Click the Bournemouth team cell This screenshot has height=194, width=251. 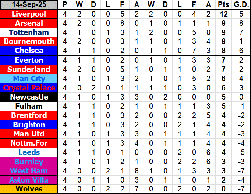(29, 42)
